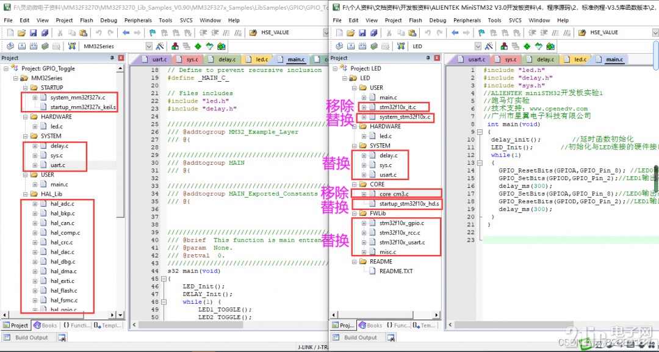Collapse CORE folder in LED tree
The width and height of the screenshot is (659, 352).
tap(354, 184)
